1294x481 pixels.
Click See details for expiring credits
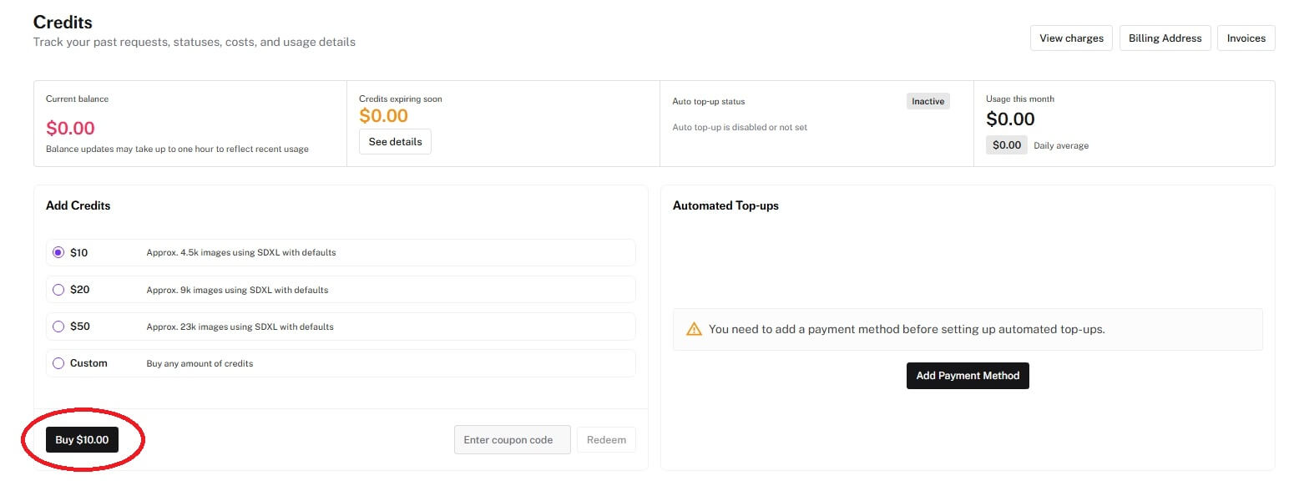tap(395, 142)
